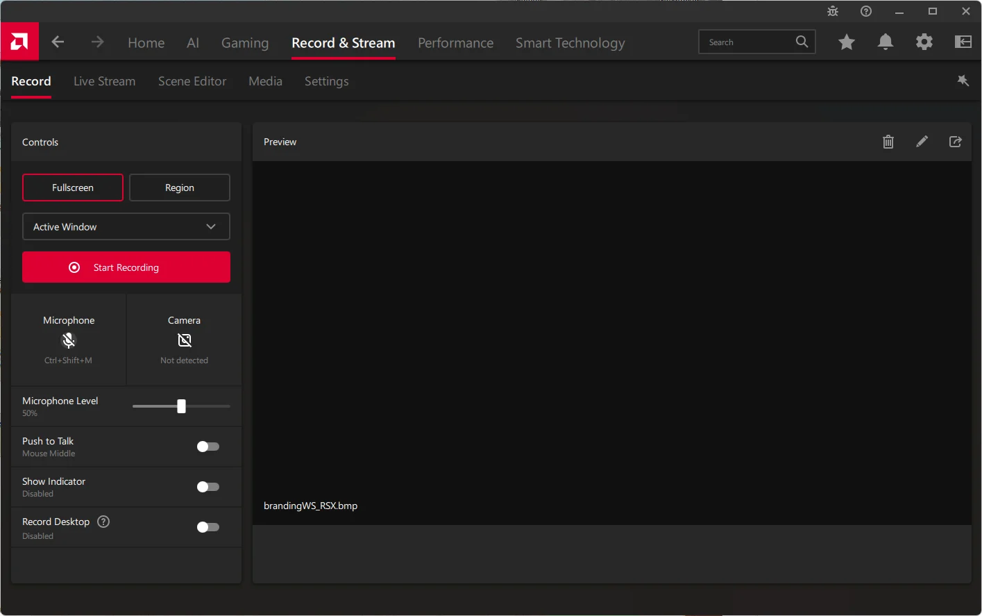This screenshot has width=982, height=616.
Task: Click the pencil edit icon in Preview
Action: (x=922, y=142)
